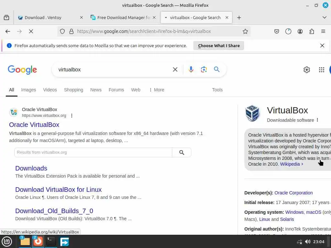Open Google quick settings gear
Viewport: 331px width, 248px height.
306,70
